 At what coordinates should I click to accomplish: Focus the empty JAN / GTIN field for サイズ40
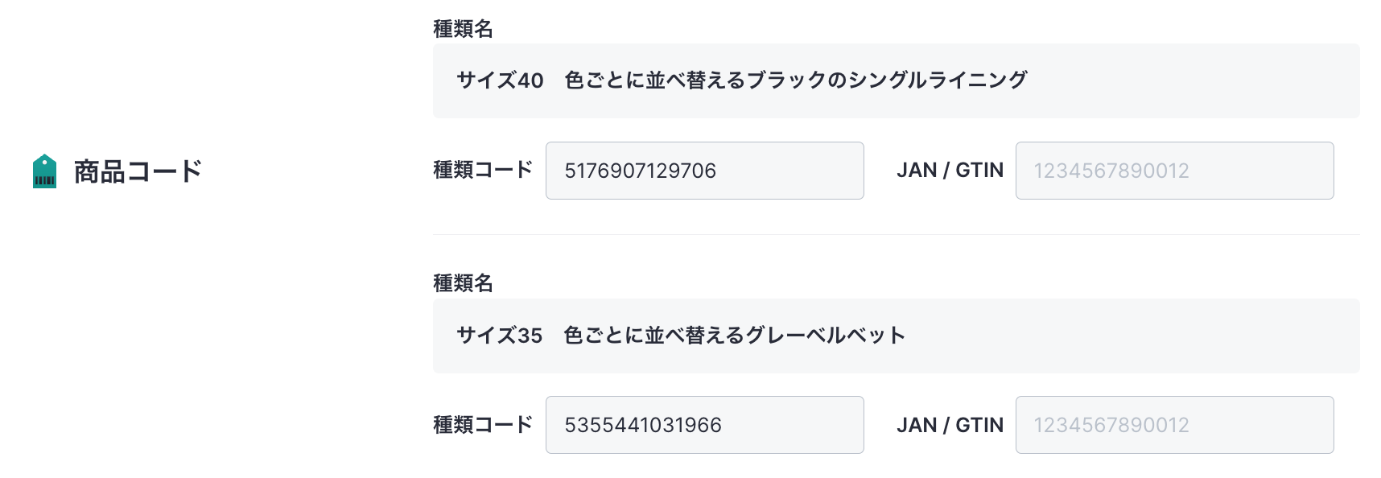[1175, 171]
